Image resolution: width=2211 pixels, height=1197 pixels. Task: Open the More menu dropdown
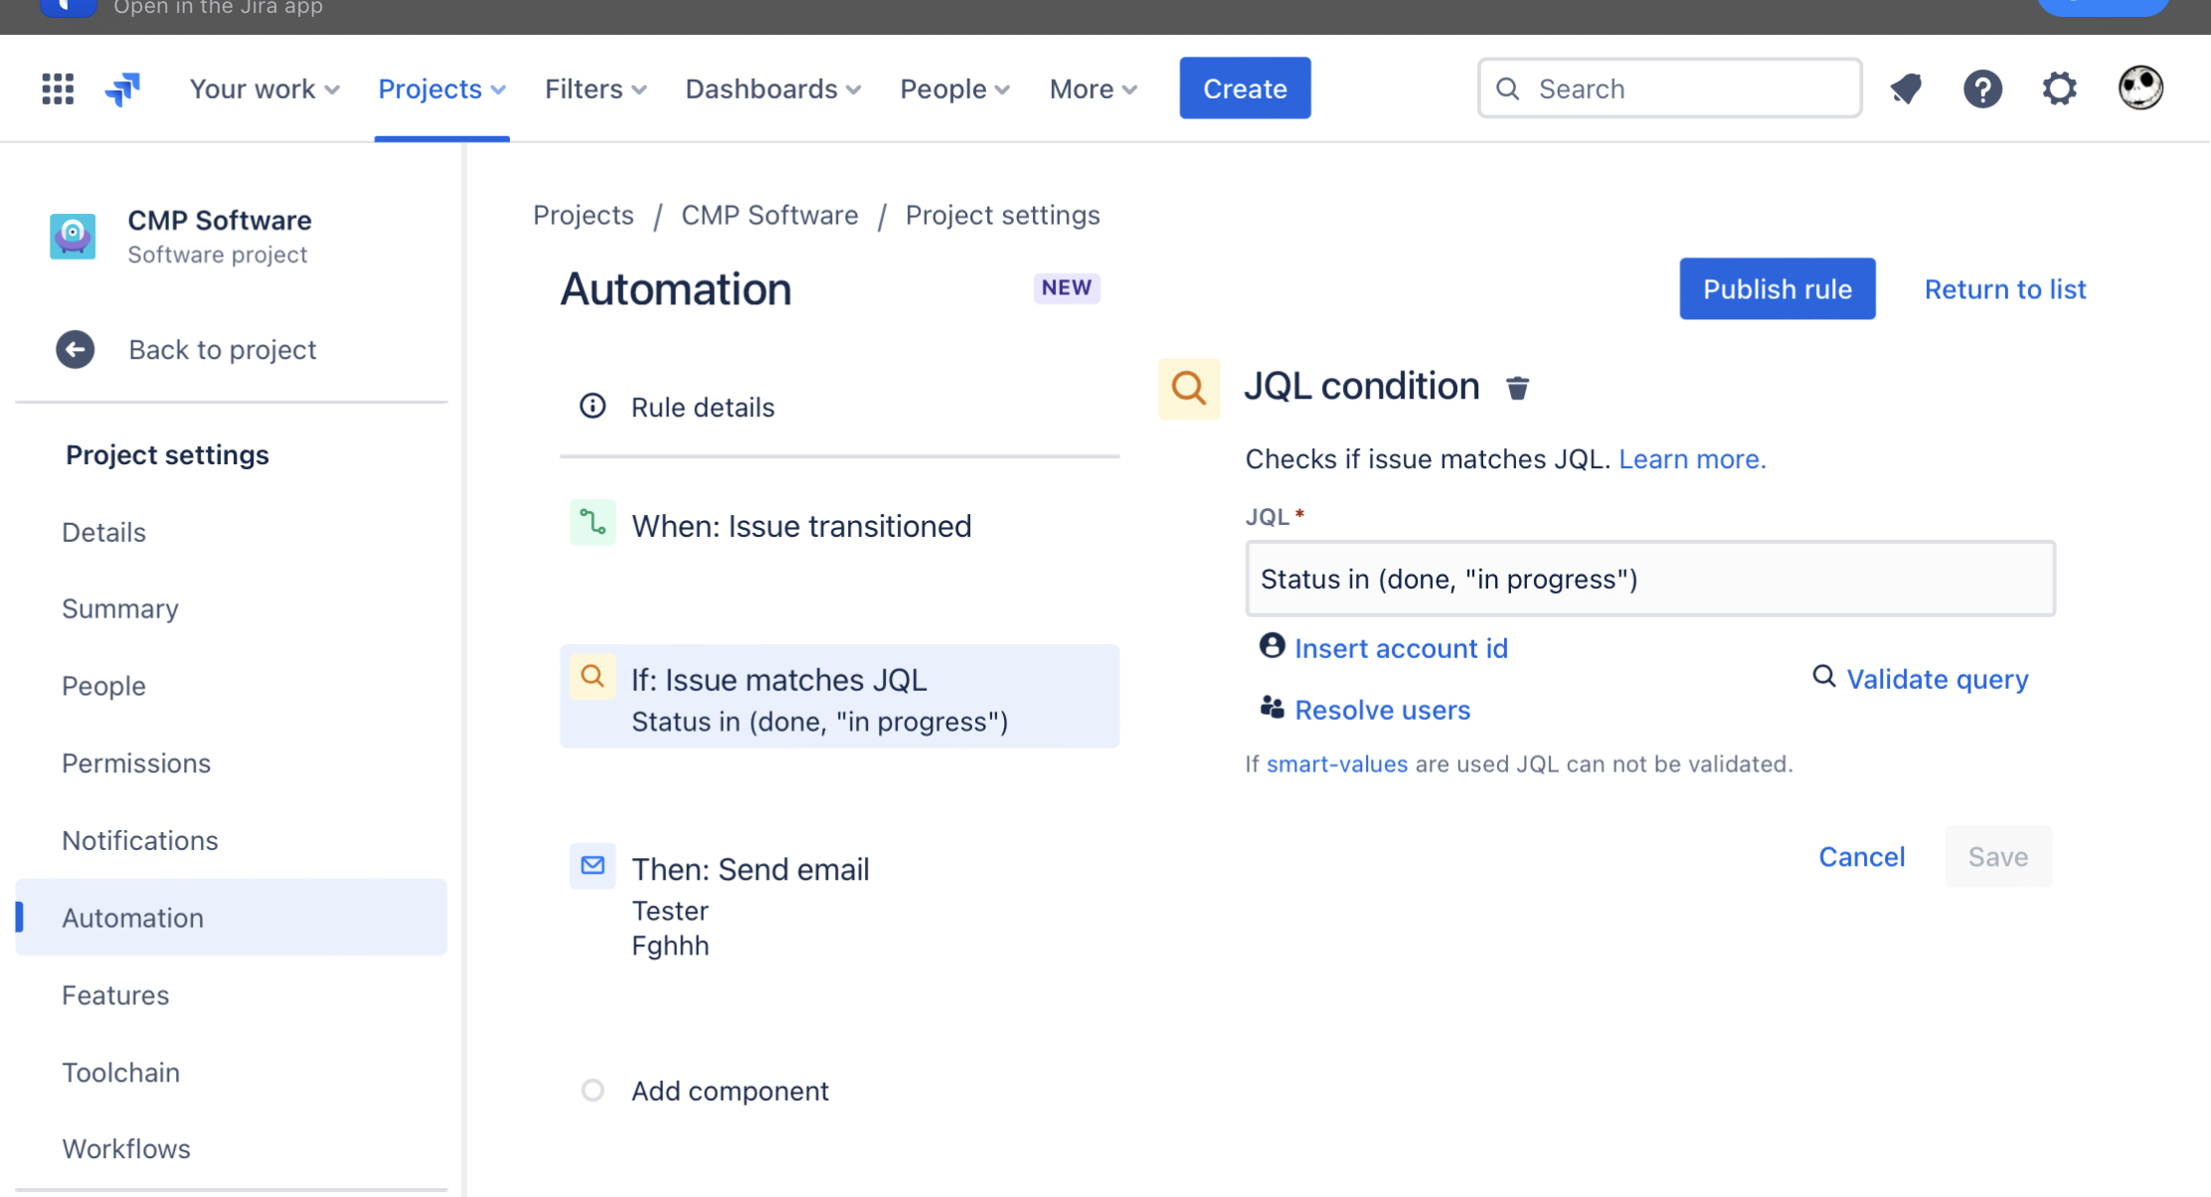tap(1093, 88)
